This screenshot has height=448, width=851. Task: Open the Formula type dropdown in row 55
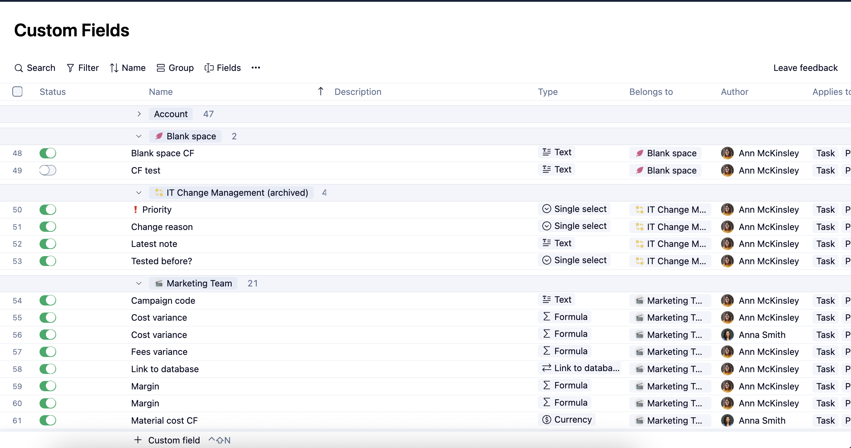point(565,317)
